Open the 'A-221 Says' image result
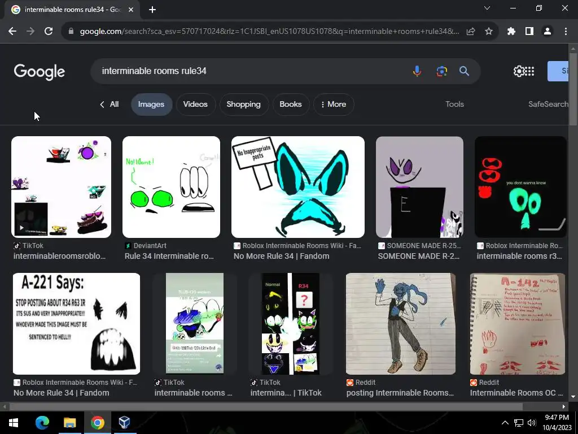Viewport: 578px width, 434px height. point(76,324)
